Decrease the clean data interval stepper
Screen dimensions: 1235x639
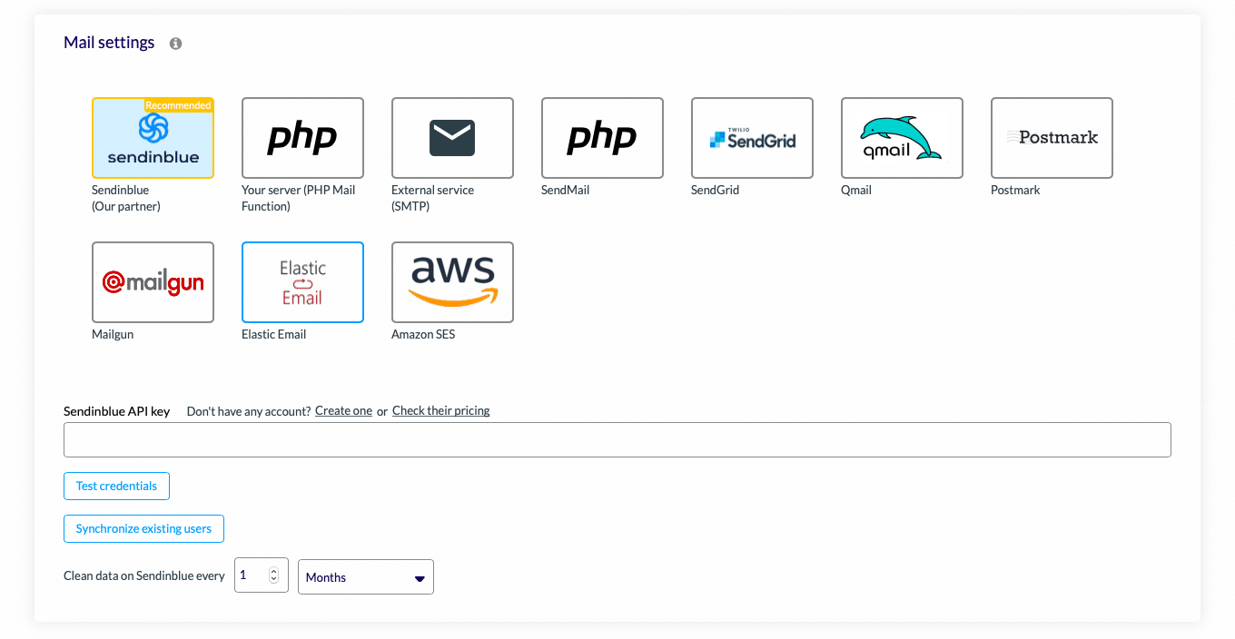[x=274, y=580]
